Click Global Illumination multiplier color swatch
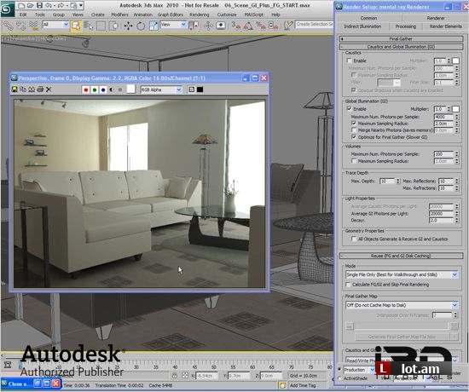This screenshot has height=392, width=469. (455, 109)
